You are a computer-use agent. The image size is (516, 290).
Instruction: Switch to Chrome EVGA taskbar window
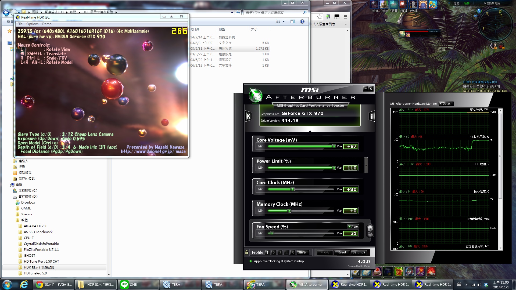pyautogui.click(x=54, y=285)
